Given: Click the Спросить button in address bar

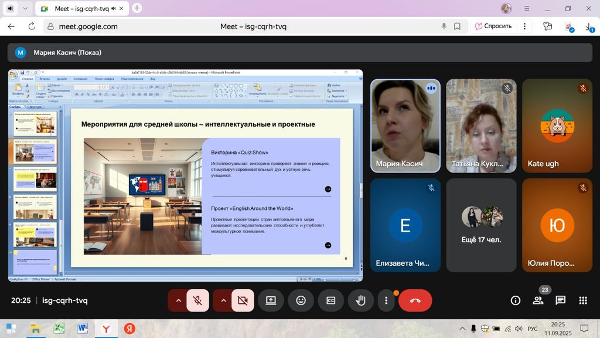Looking at the screenshot, I should coord(493,26).
